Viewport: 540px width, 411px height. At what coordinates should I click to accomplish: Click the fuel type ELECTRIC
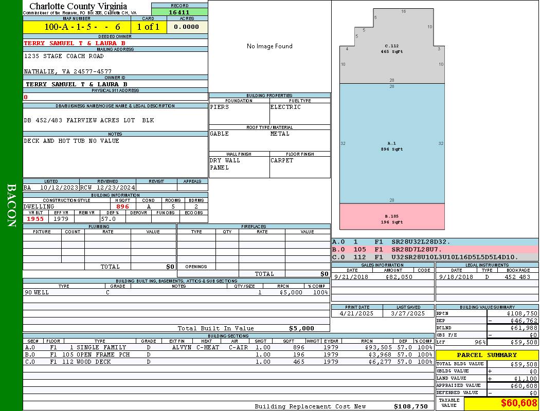285,107
